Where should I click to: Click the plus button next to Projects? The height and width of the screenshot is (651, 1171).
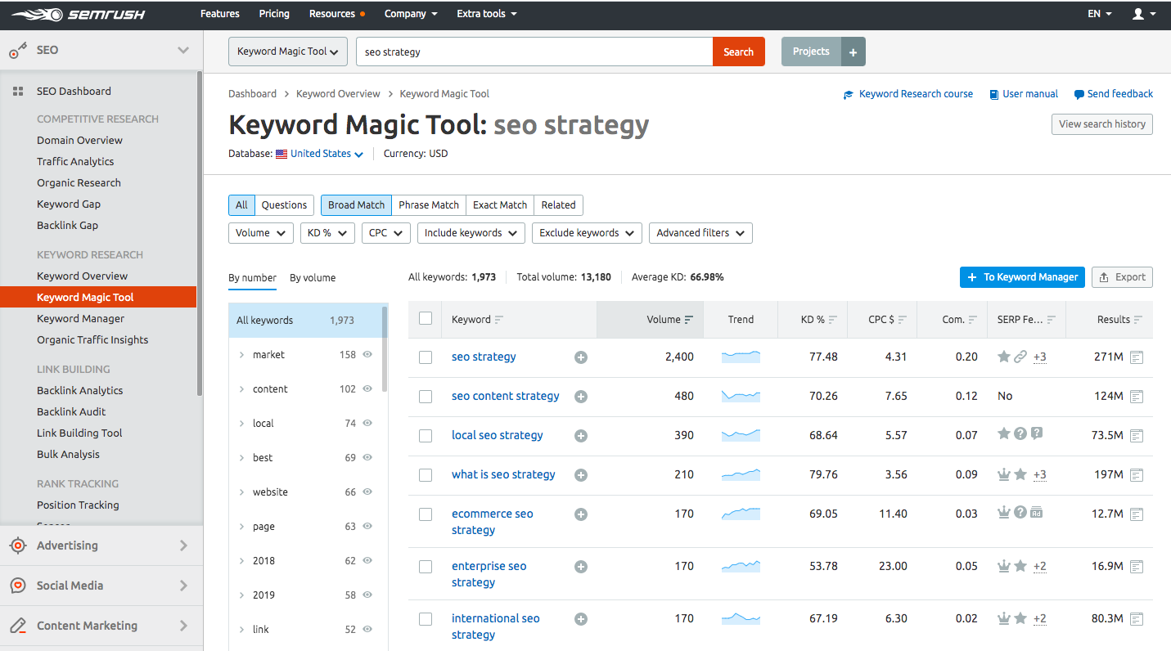click(x=853, y=52)
